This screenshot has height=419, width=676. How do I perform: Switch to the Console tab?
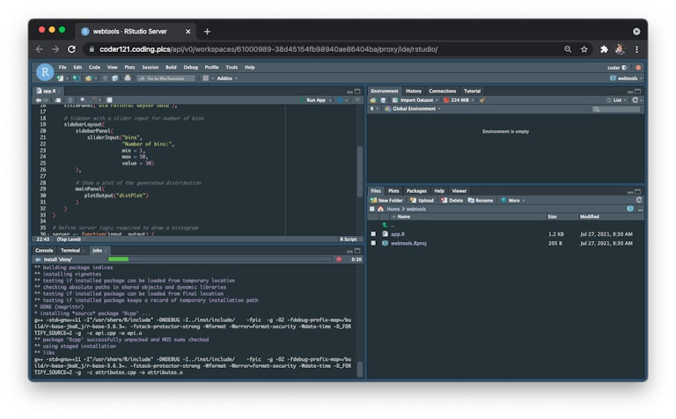[44, 251]
